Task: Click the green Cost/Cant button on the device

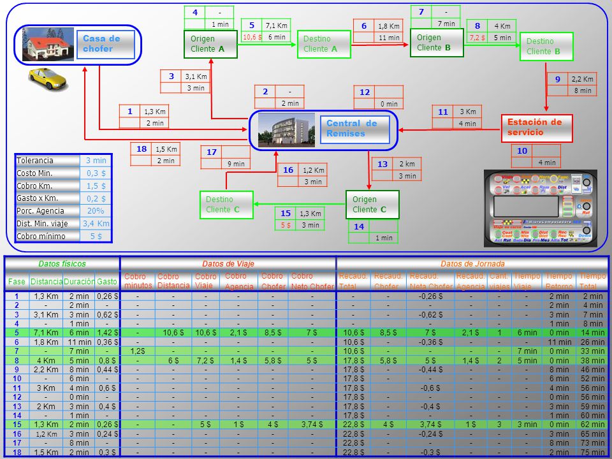Action: tap(498, 234)
